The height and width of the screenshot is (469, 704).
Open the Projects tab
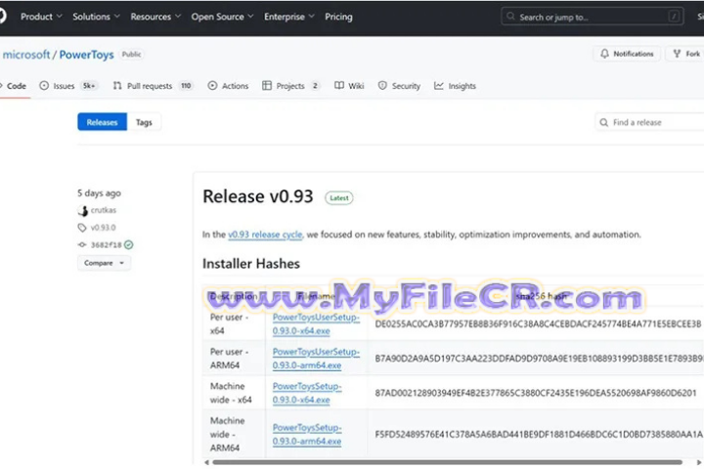click(291, 86)
